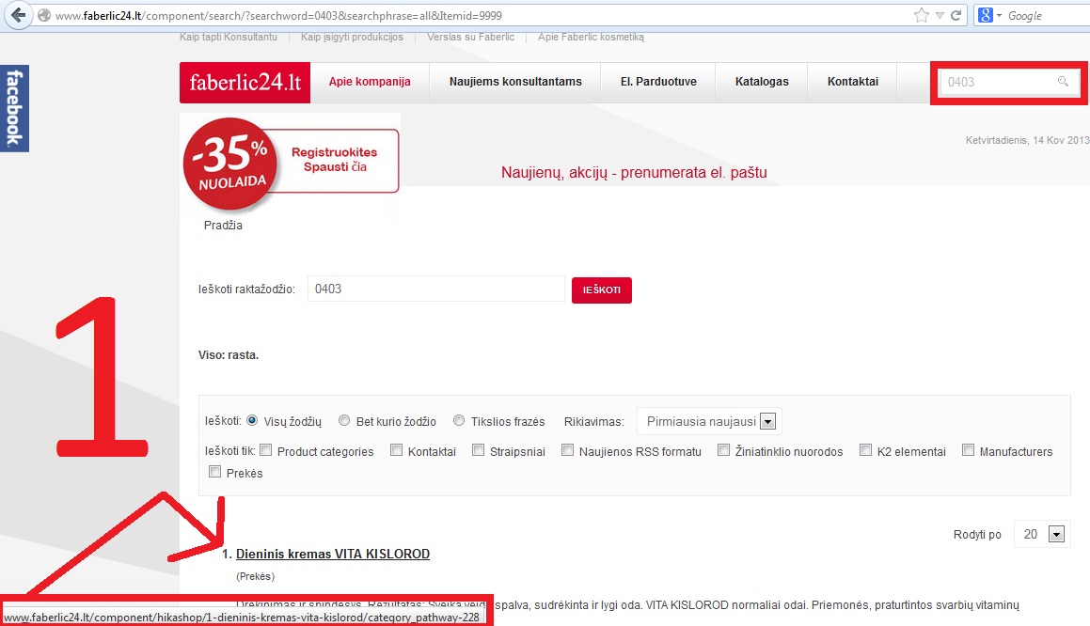
Task: Follow Kaip įsigyti produkcijos link
Action: point(352,37)
